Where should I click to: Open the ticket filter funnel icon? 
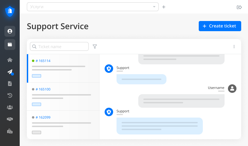click(x=95, y=46)
